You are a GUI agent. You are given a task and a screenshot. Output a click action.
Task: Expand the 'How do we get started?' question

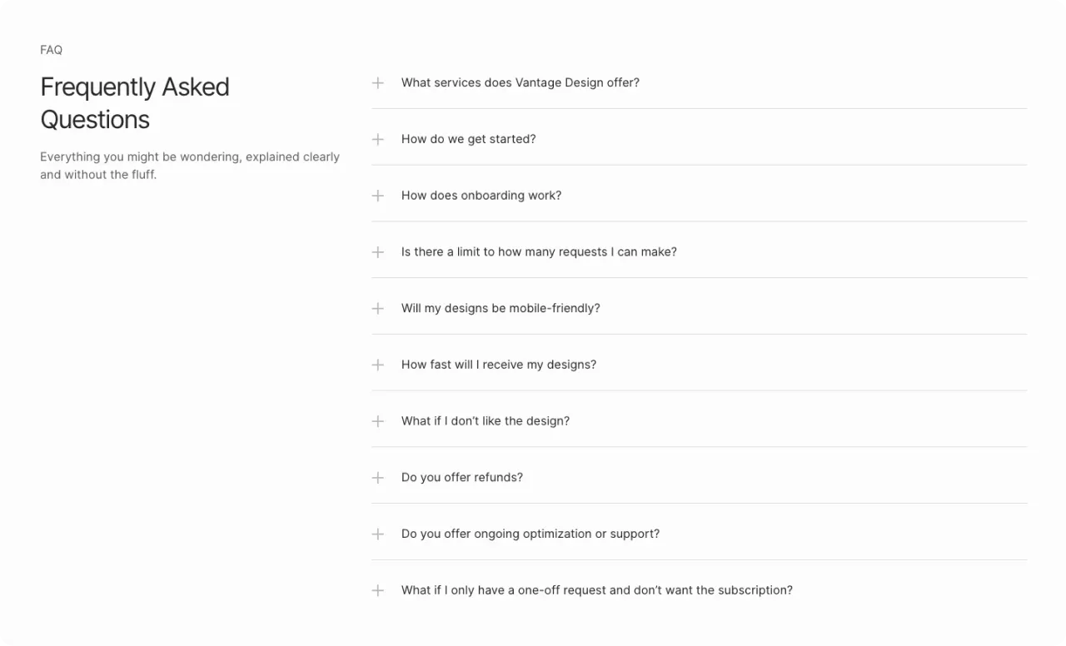(x=700, y=139)
